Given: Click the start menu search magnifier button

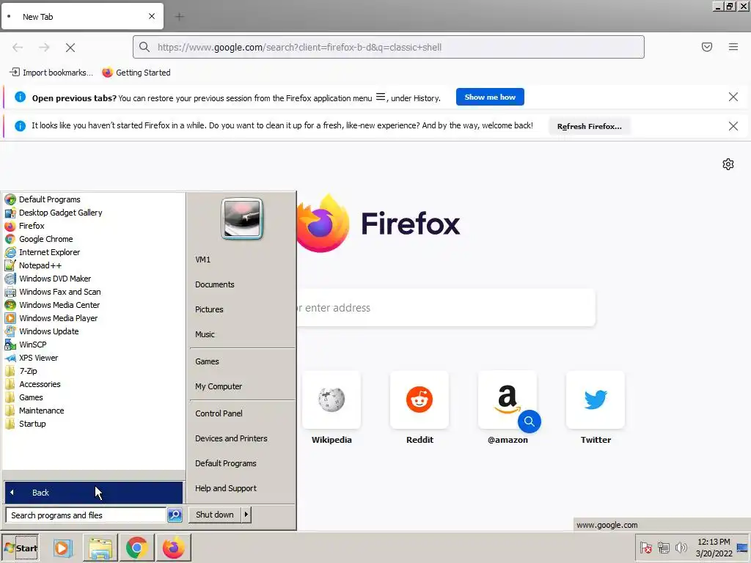Looking at the screenshot, I should point(175,515).
